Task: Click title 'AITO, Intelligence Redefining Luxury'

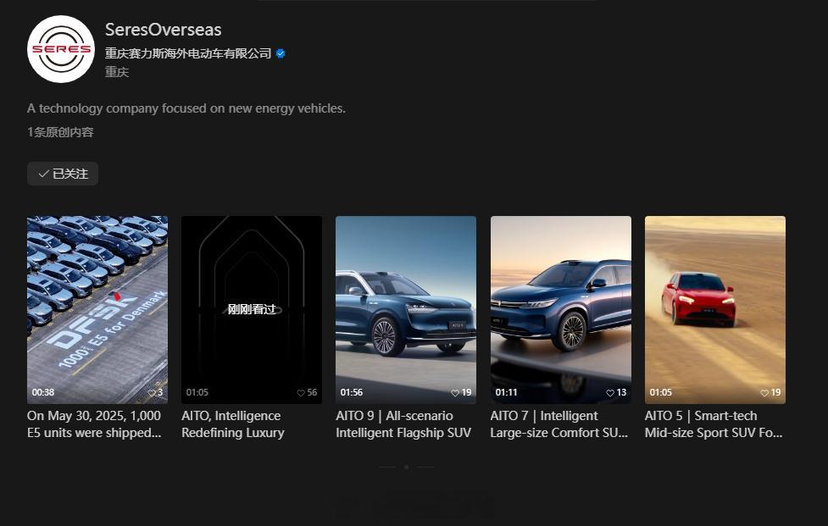Action: (x=233, y=424)
